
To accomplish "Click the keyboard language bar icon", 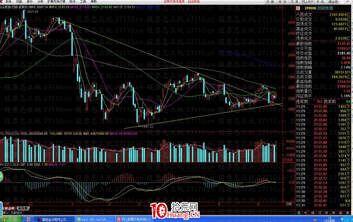I will (315, 219).
